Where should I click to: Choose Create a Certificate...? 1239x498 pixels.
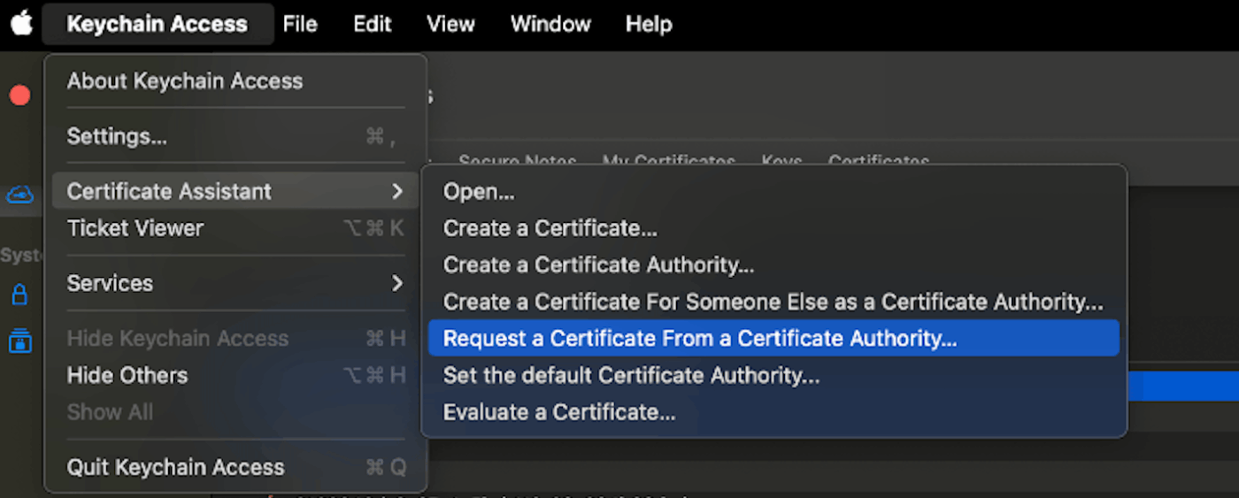point(773,228)
